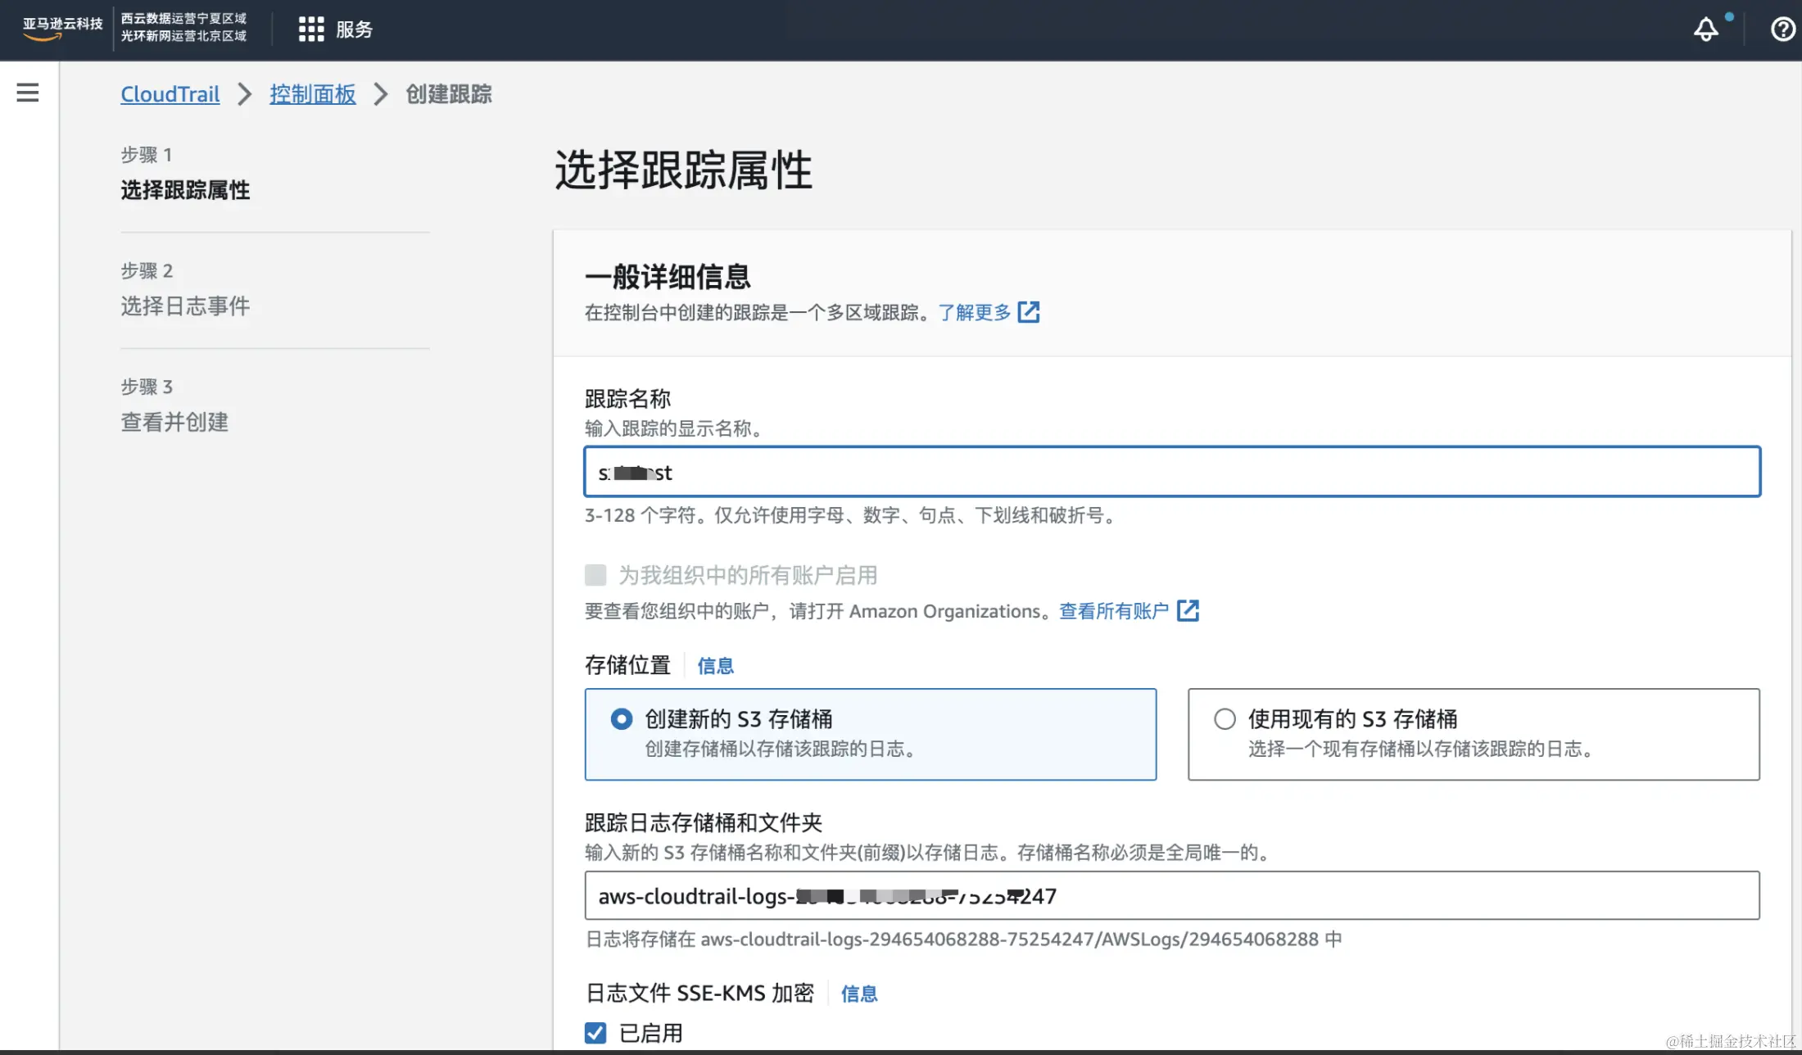Select 使用现有的 S3 存储桶 radio option
This screenshot has width=1802, height=1055.
point(1225,719)
